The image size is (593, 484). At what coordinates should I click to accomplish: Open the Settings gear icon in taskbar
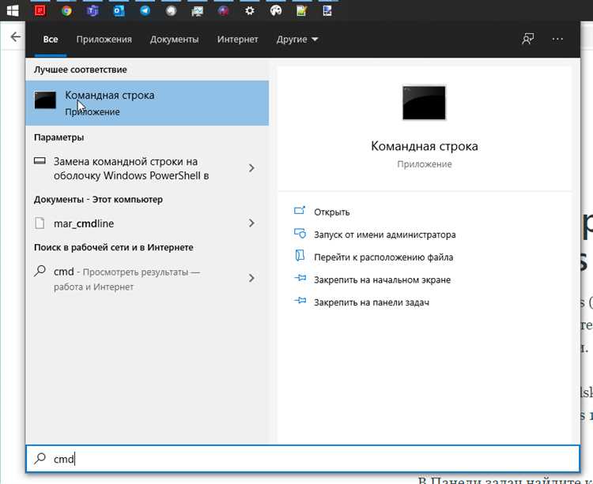250,11
